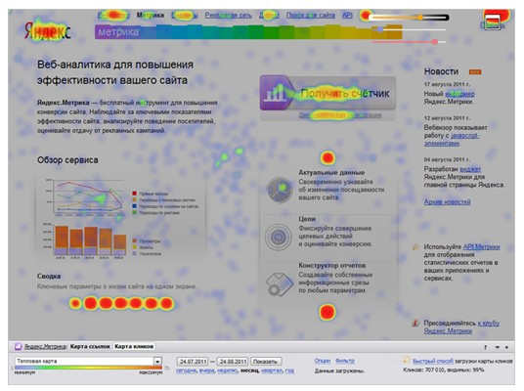This screenshot has height=391, width=524.
Task: Click the Цели heading text
Action: click(307, 219)
